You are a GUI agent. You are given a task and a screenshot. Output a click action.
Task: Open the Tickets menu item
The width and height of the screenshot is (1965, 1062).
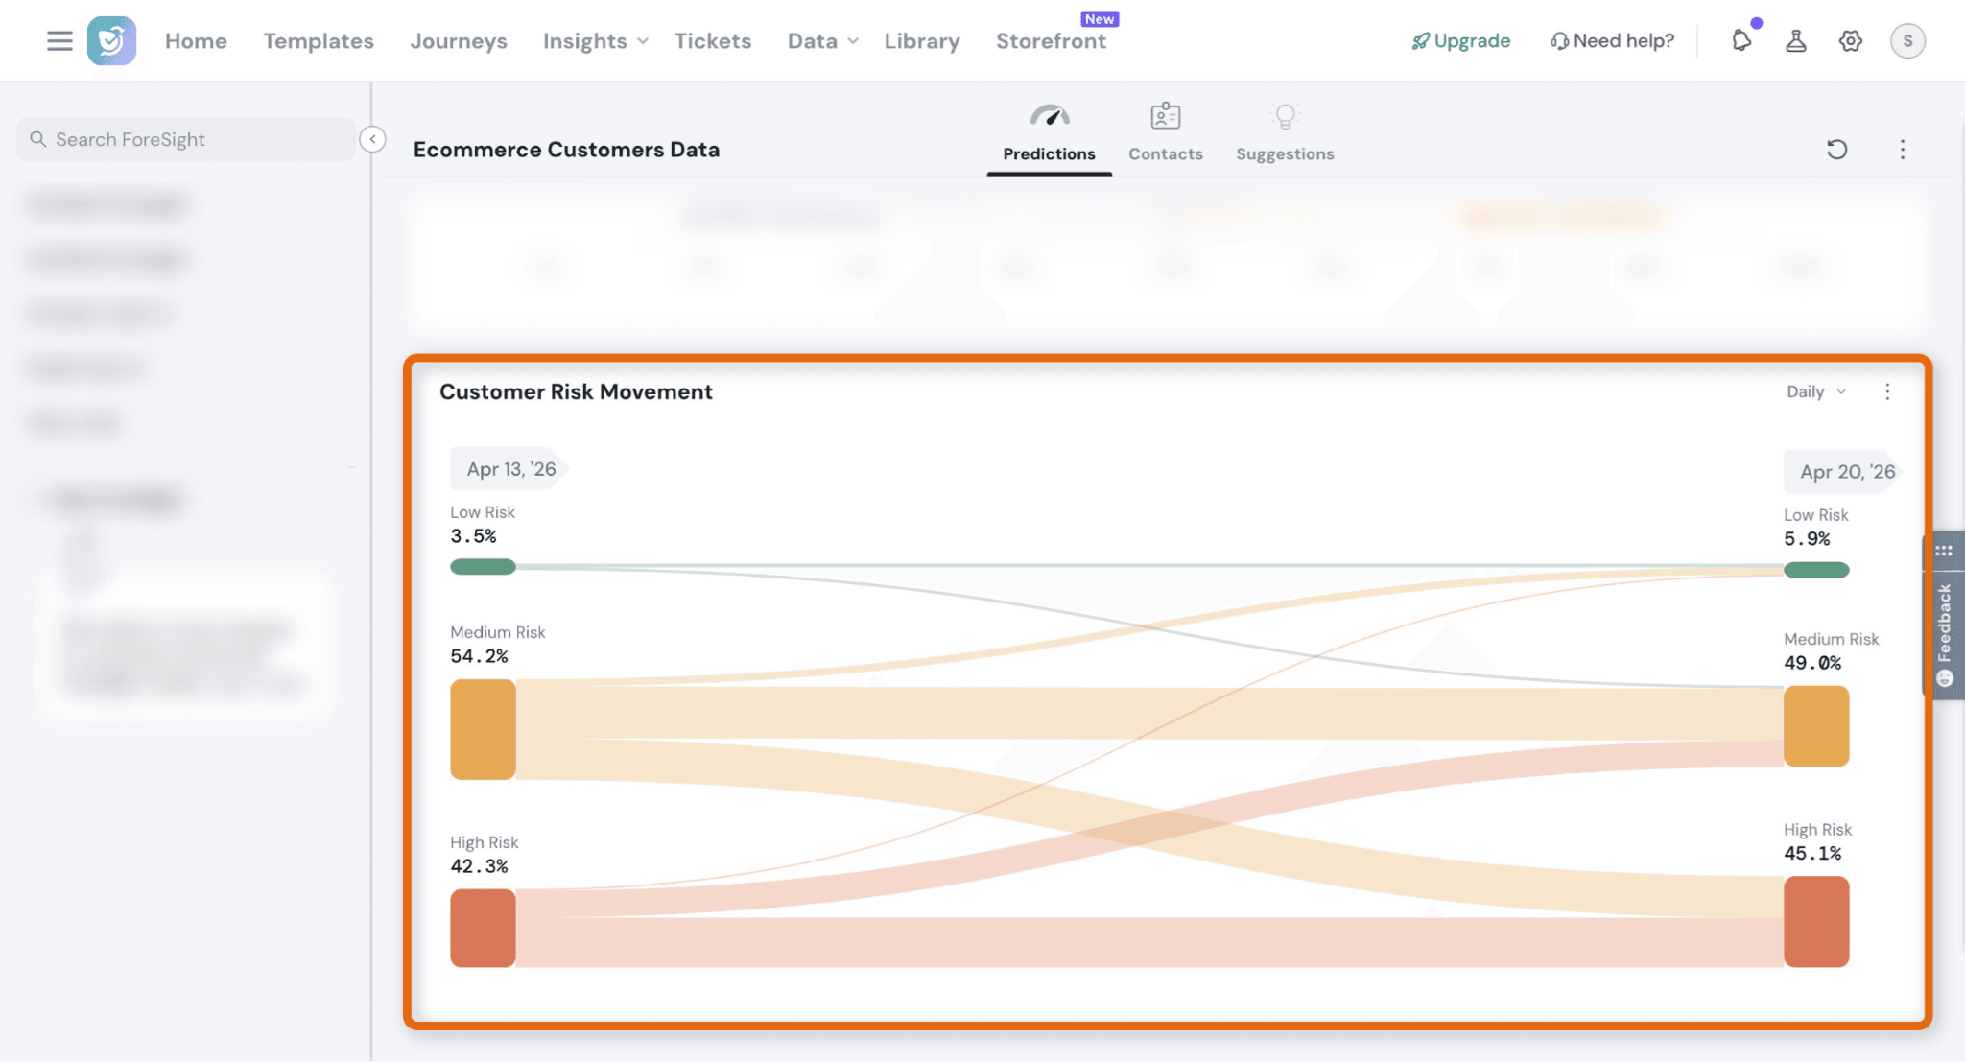(x=713, y=40)
